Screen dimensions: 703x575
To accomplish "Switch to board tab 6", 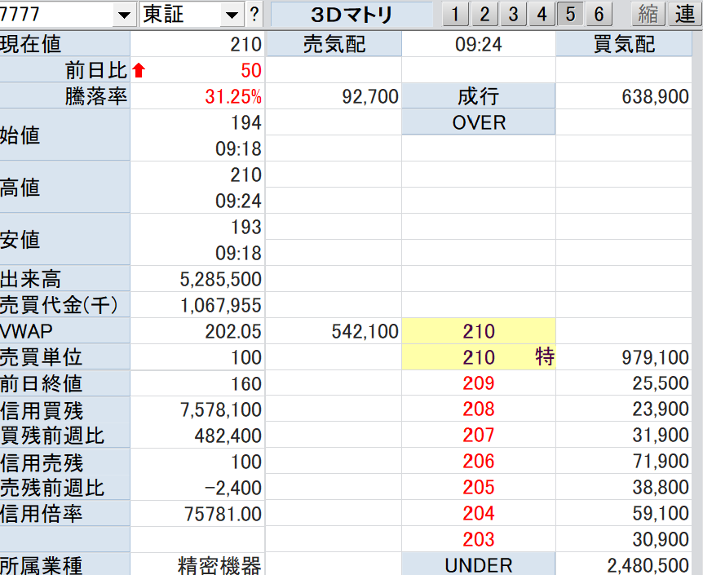I will click(599, 15).
